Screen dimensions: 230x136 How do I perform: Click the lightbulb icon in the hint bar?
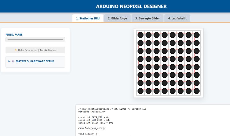pos(16,50)
